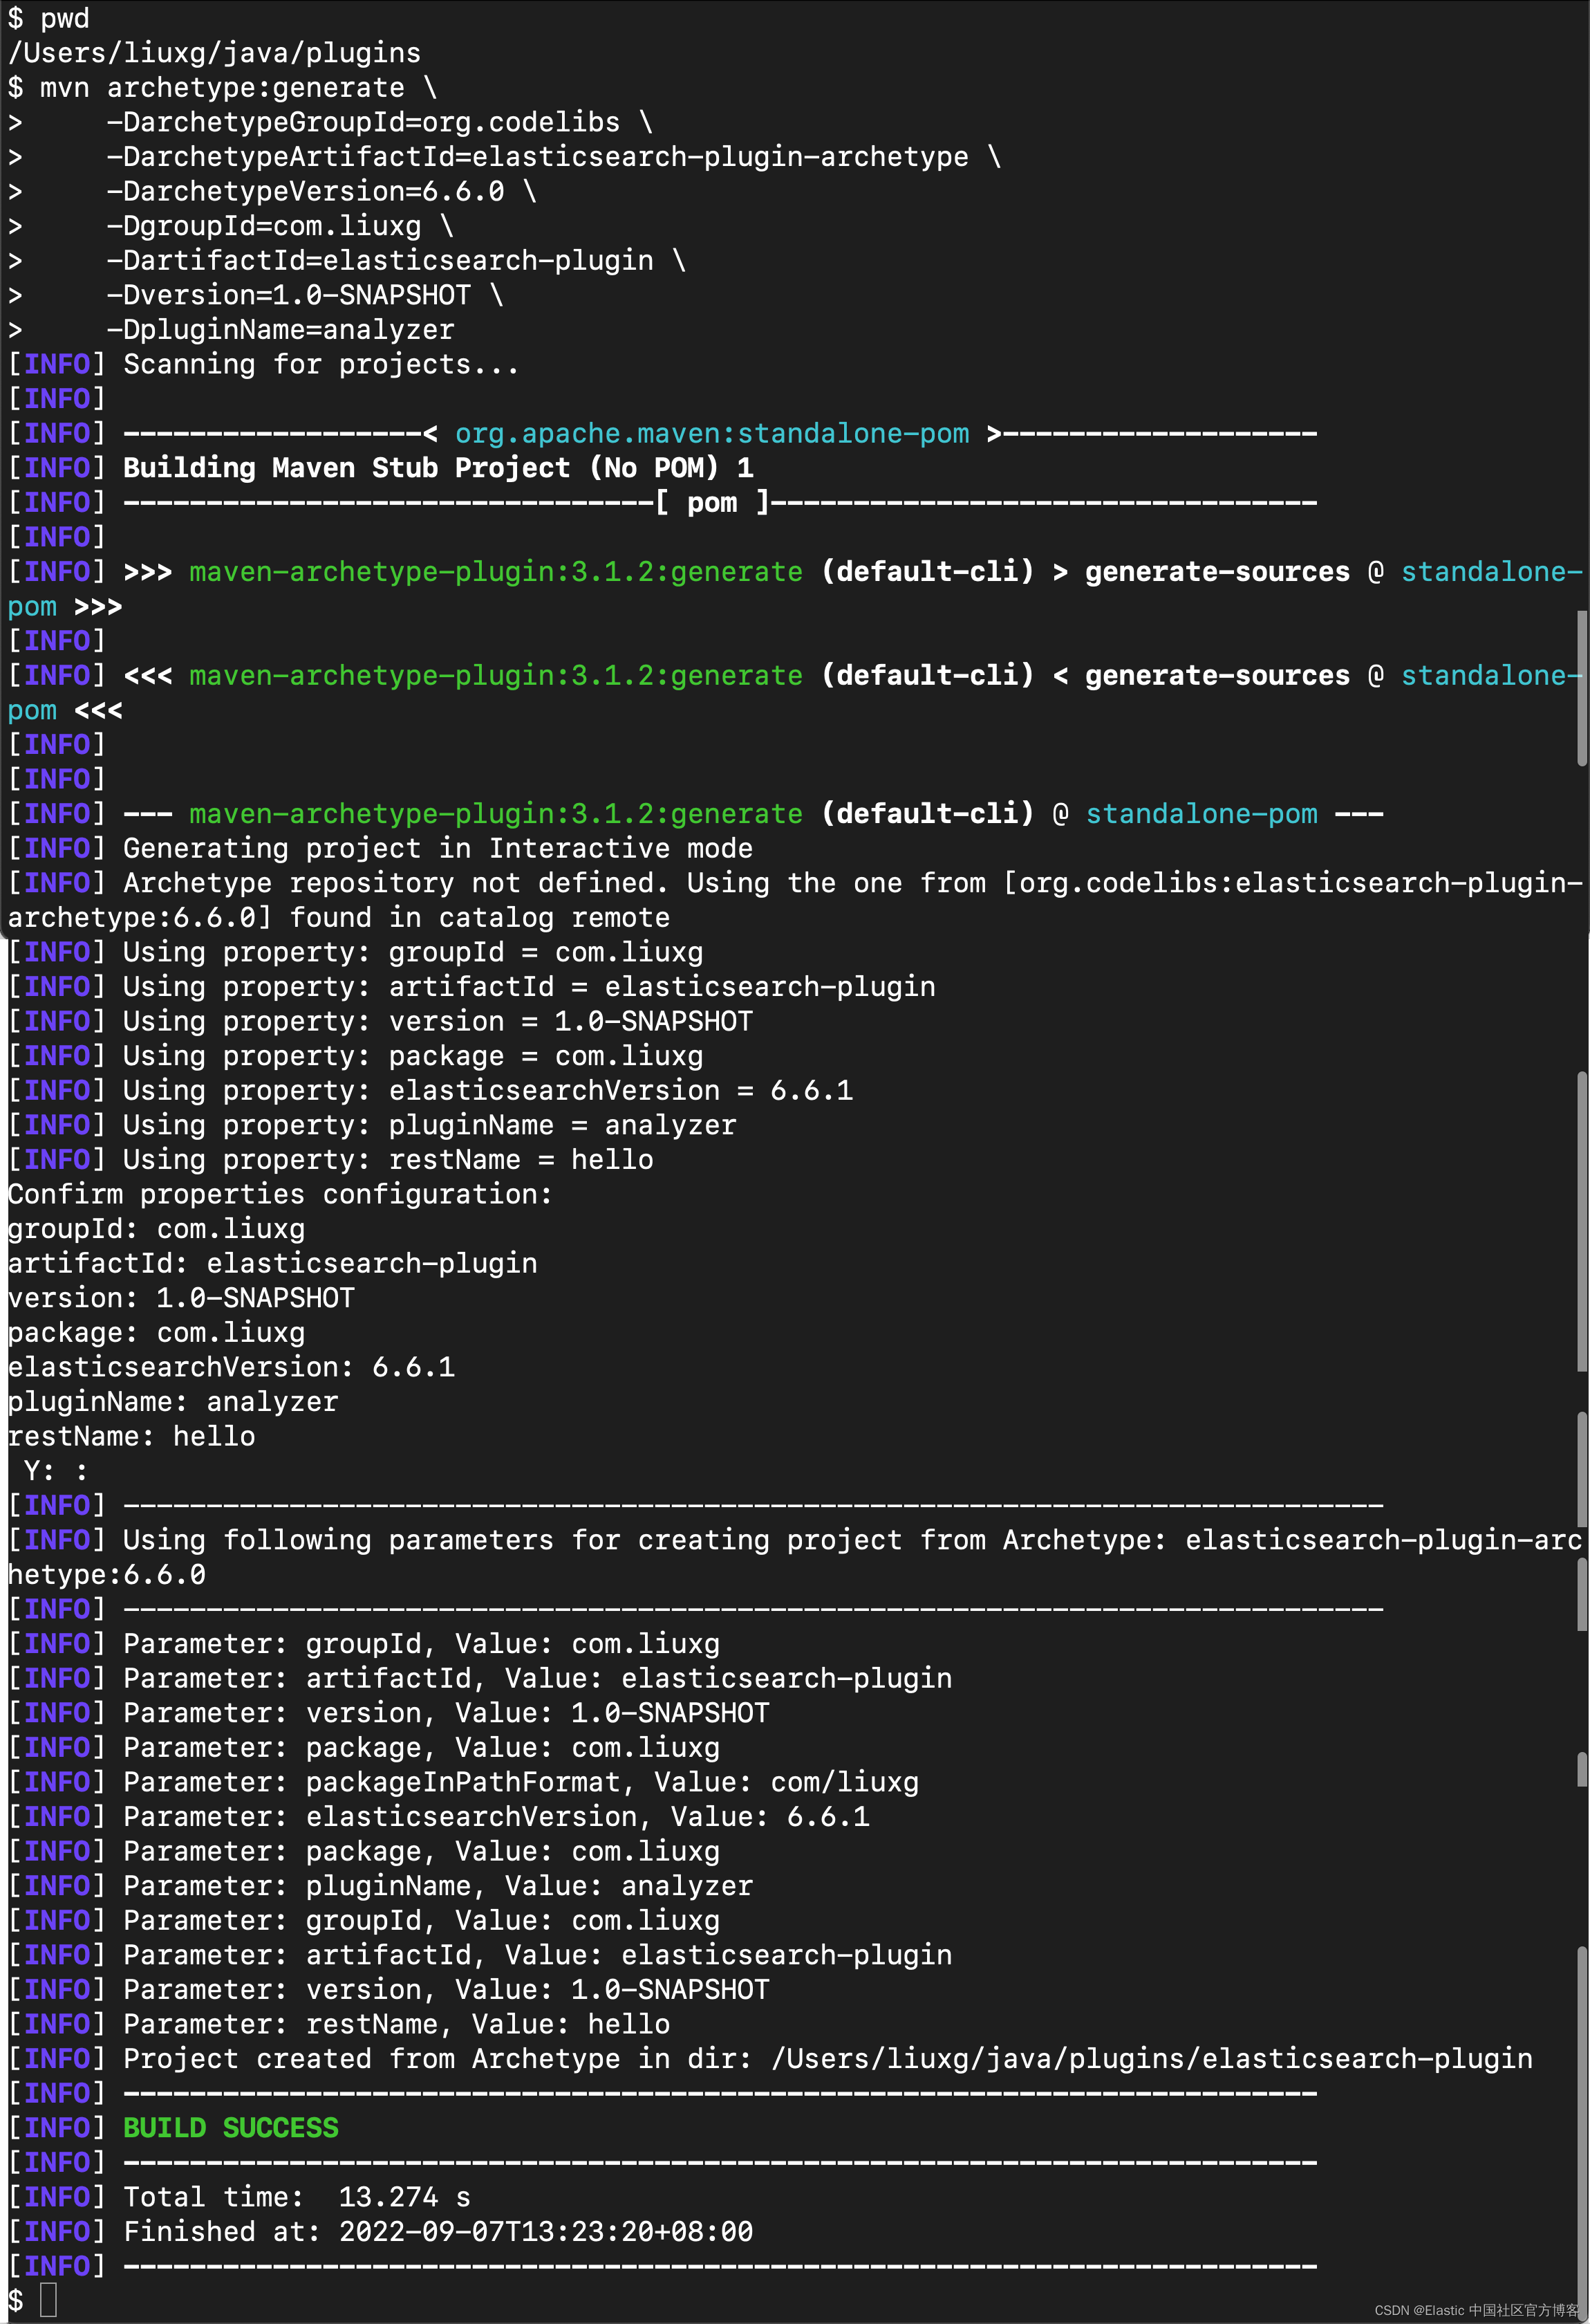
Task: Click the topmost scrollbar thumb on right edge
Action: [1582, 688]
